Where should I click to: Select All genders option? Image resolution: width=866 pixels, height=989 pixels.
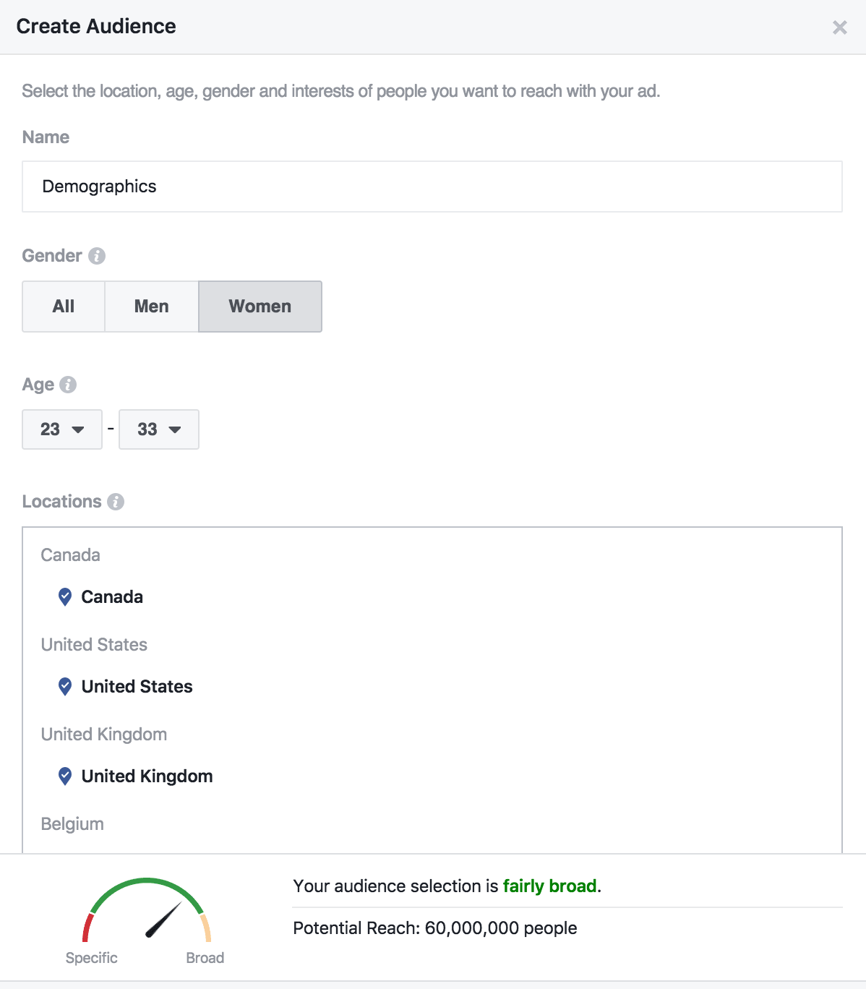point(64,307)
